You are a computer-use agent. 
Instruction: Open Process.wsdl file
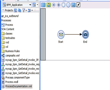(x=12, y=82)
